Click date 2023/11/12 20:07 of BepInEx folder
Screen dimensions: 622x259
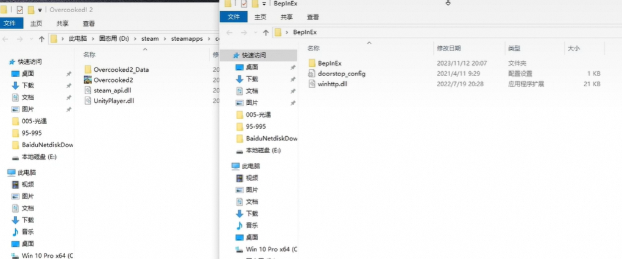point(462,63)
